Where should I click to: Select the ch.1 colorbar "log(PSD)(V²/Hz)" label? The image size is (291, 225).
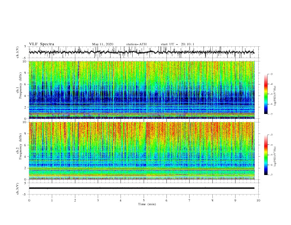coord(275,96)
